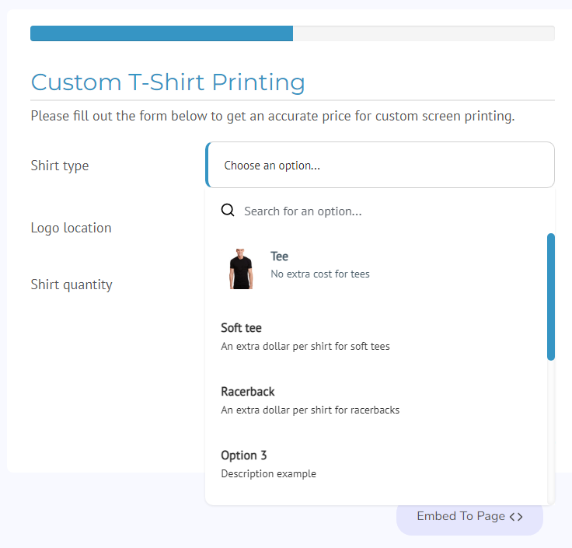The height and width of the screenshot is (548, 572).
Task: Click the blue dropdown scrollbar thumb
Action: coord(551,297)
